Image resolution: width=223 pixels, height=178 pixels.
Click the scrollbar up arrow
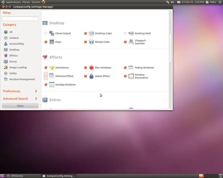(171, 11)
